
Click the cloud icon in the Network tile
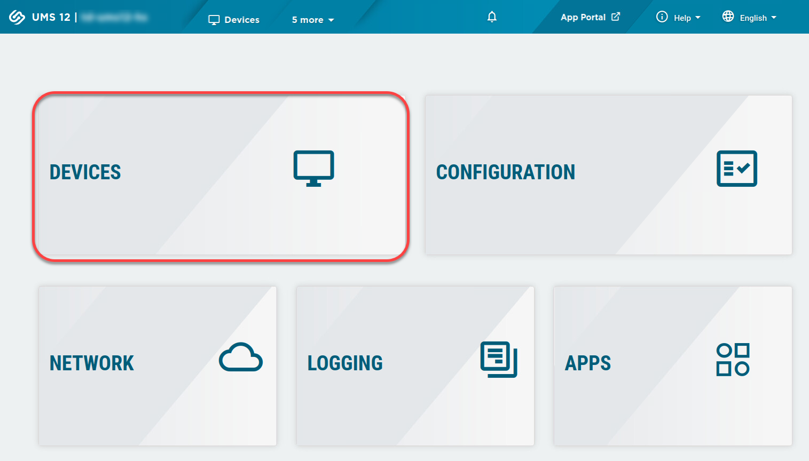[241, 357]
